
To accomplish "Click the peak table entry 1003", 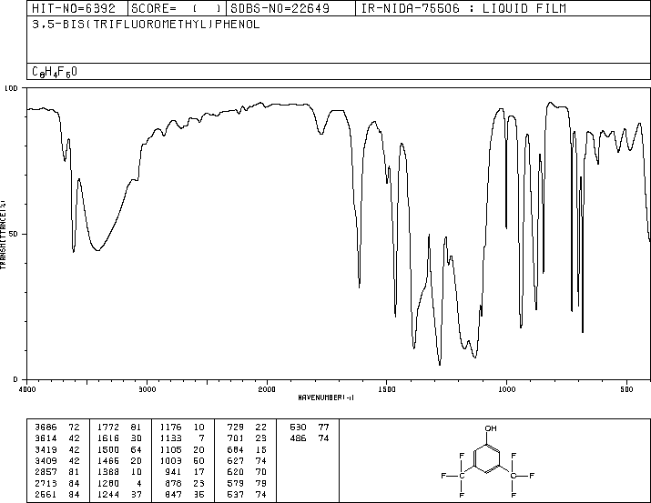I will 170,460.
